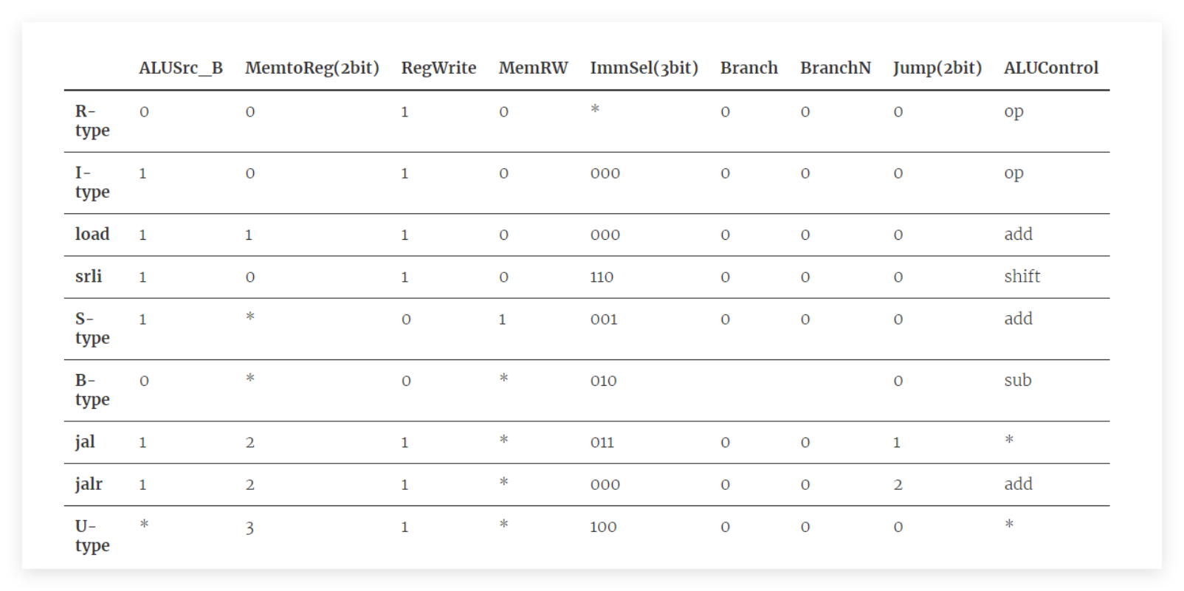
Task: Select the MemRW header text
Action: coord(533,68)
